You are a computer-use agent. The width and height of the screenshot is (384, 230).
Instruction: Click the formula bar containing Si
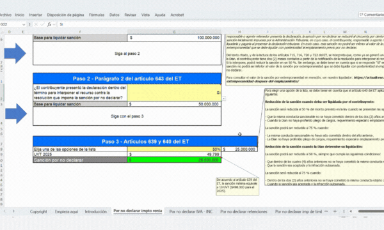220,24
